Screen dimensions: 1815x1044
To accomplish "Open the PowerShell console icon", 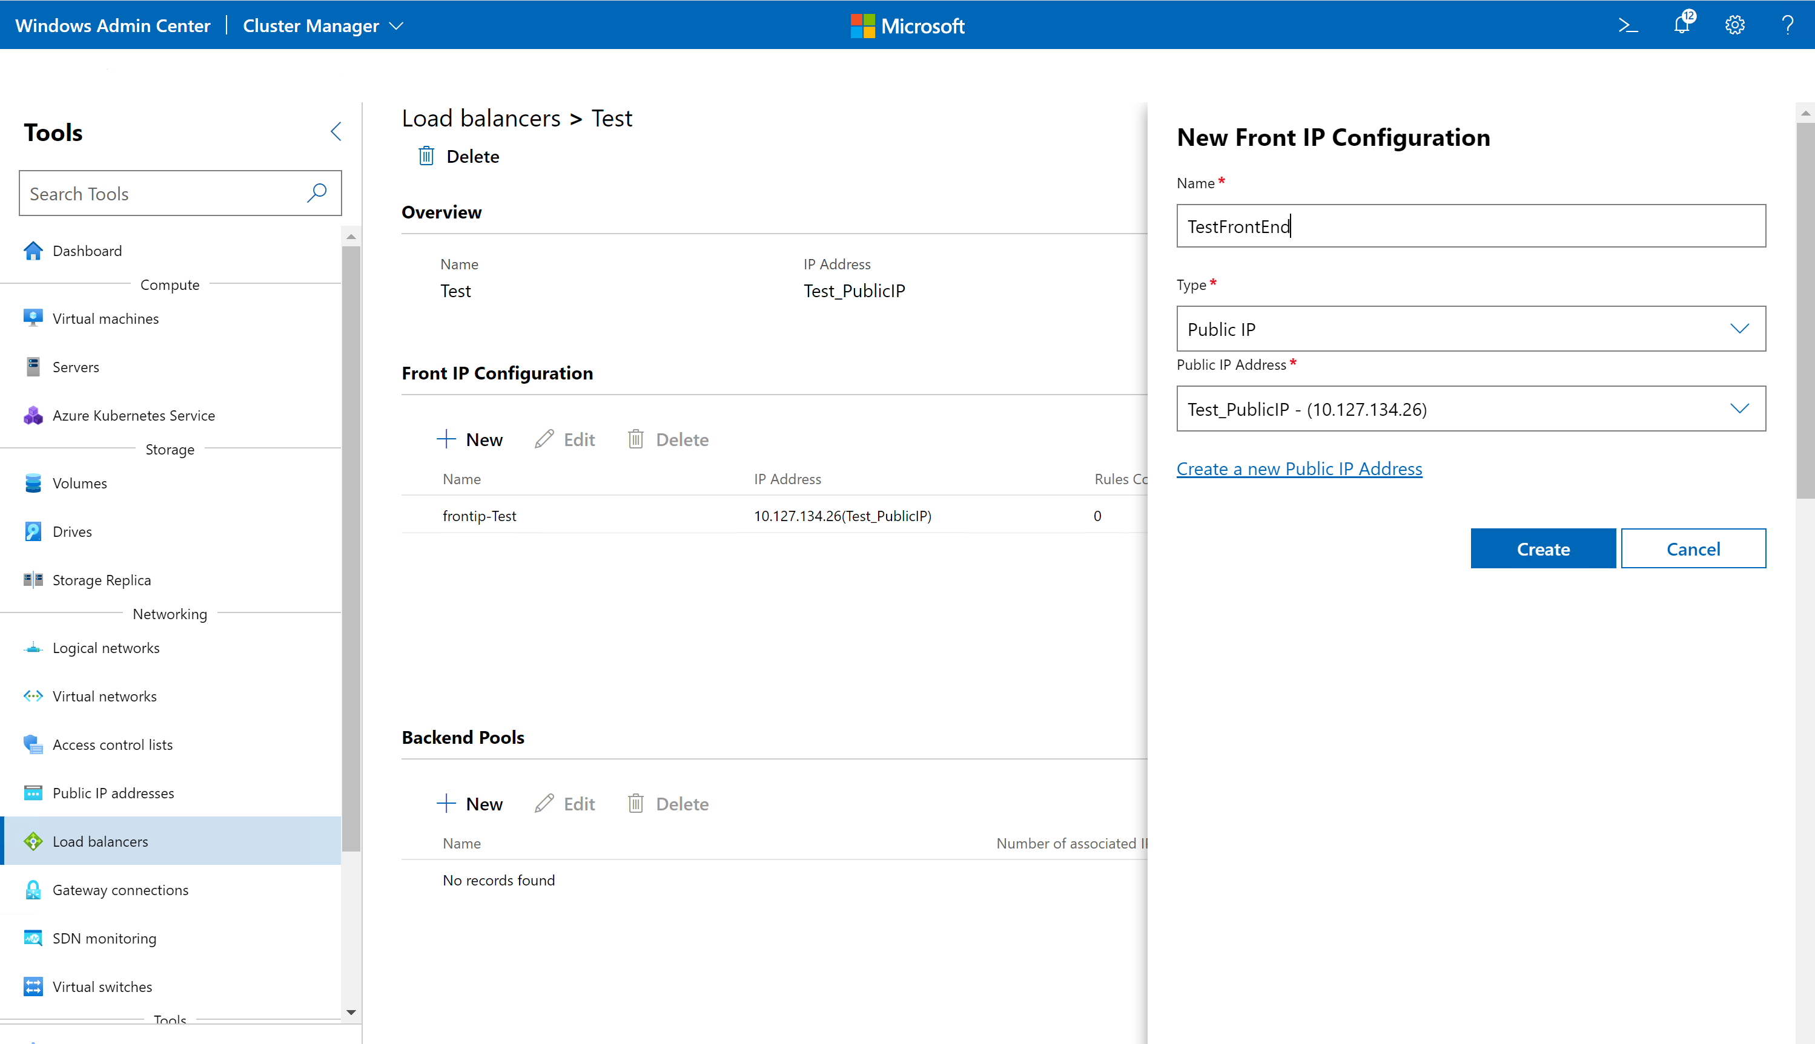I will click(x=1628, y=26).
